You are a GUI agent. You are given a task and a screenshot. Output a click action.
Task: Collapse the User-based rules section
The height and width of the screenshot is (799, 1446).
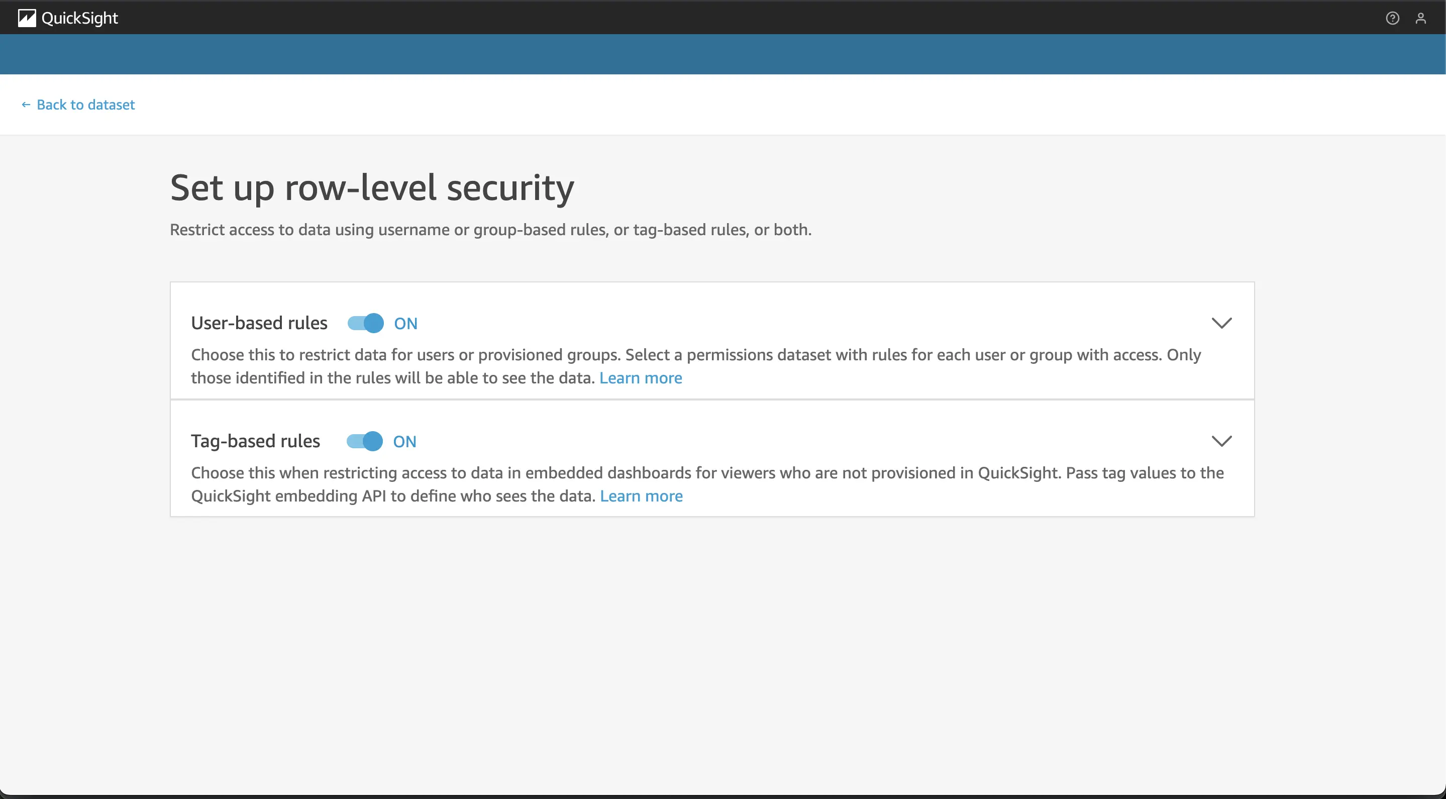tap(1222, 323)
